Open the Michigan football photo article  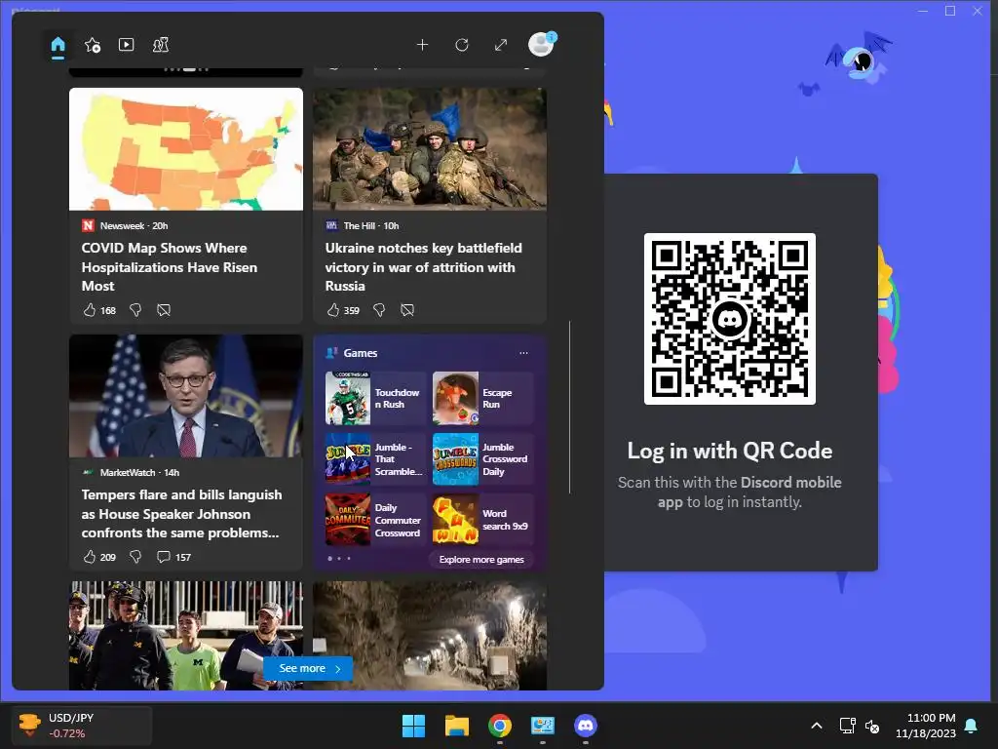point(186,636)
